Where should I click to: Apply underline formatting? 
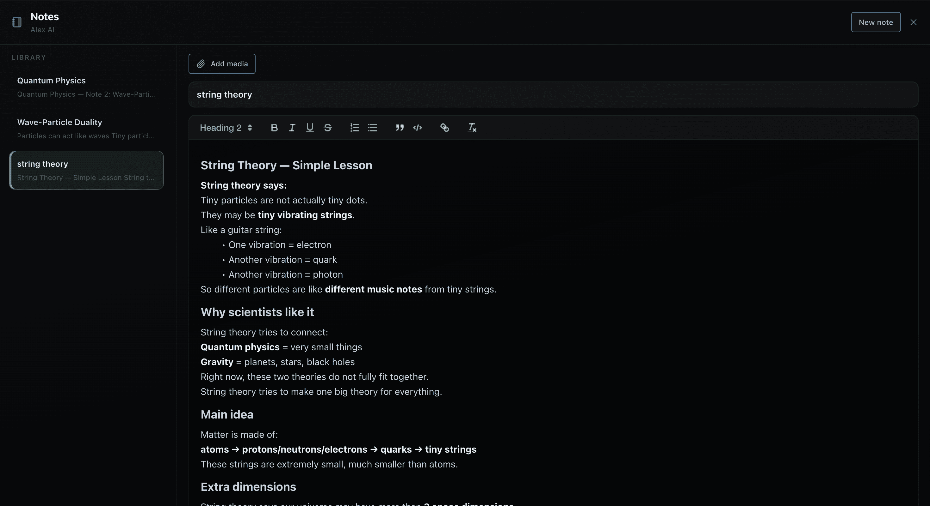pos(310,128)
